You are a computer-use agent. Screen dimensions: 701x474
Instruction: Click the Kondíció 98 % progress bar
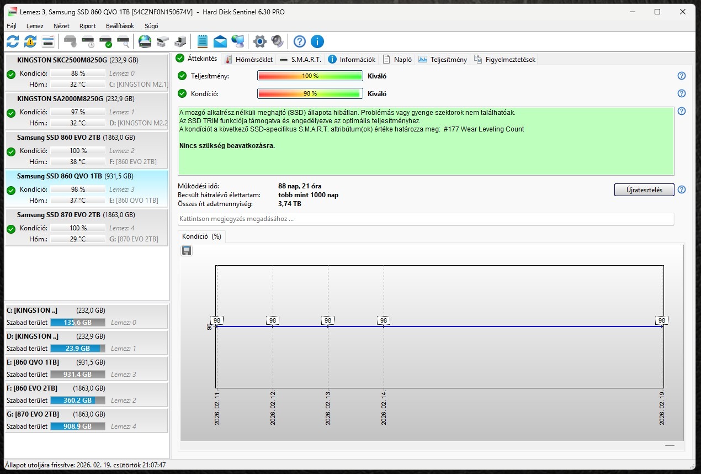pos(310,93)
